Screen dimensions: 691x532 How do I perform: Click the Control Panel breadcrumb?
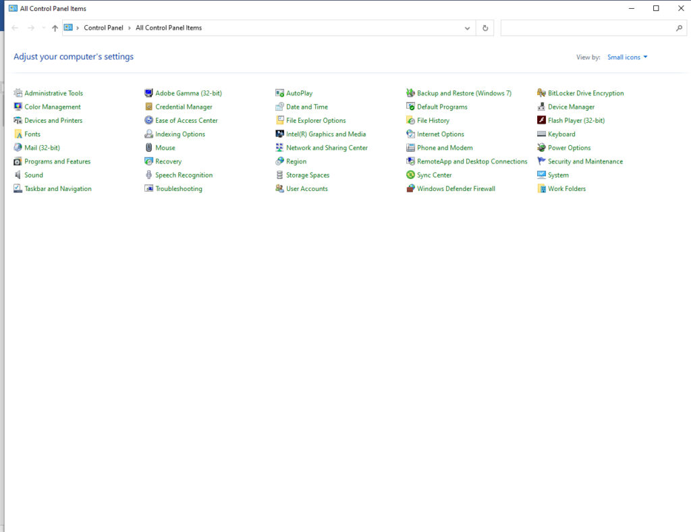[103, 28]
